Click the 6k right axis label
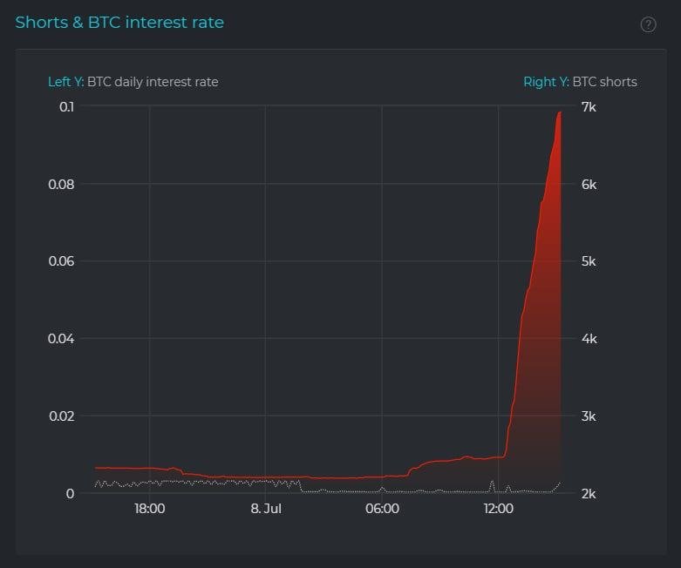This screenshot has height=568, width=681. click(589, 184)
